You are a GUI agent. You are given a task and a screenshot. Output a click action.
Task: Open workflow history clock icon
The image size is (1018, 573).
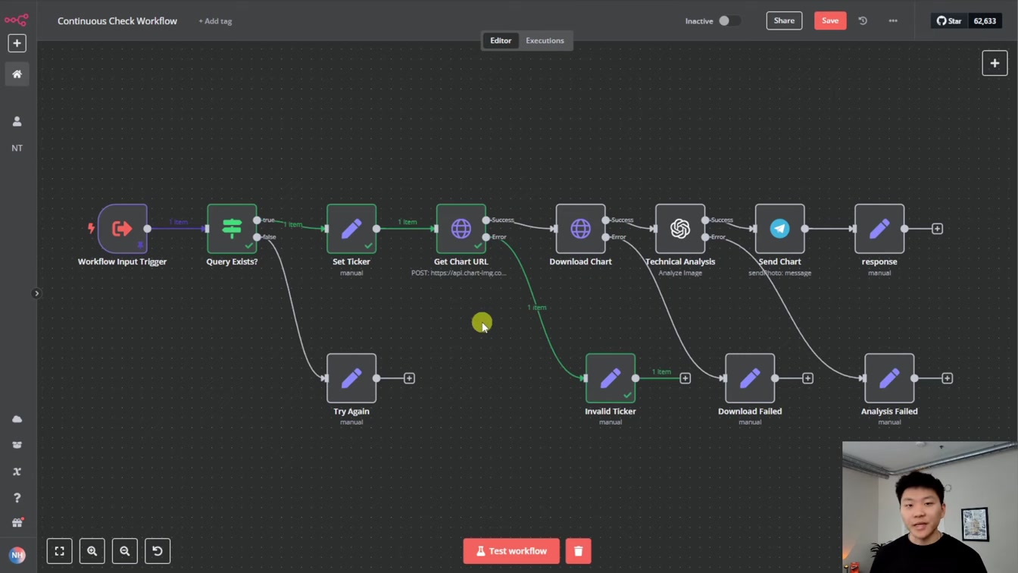point(863,20)
